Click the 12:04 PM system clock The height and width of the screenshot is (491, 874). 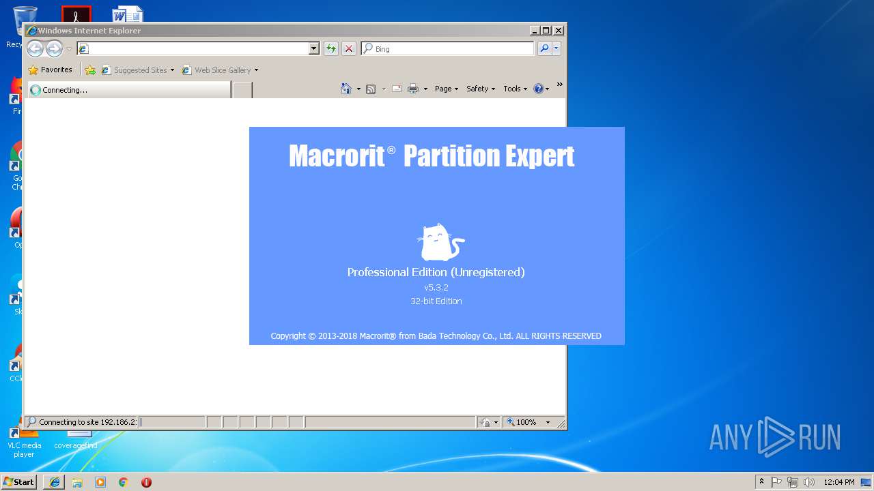tap(838, 482)
